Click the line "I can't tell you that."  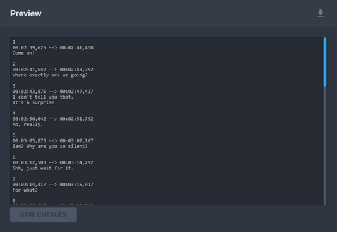43,97
